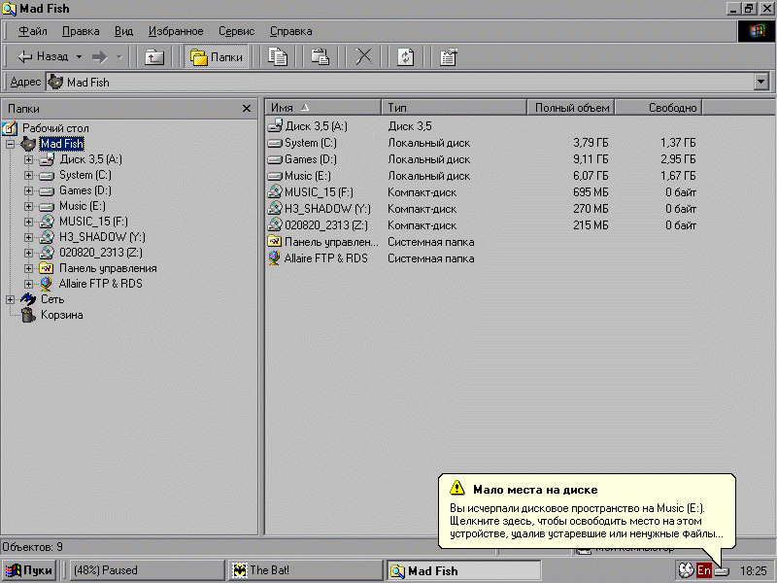Screen dimensions: 777x583
Task: Click the Properties icon in the toolbar
Action: [448, 57]
